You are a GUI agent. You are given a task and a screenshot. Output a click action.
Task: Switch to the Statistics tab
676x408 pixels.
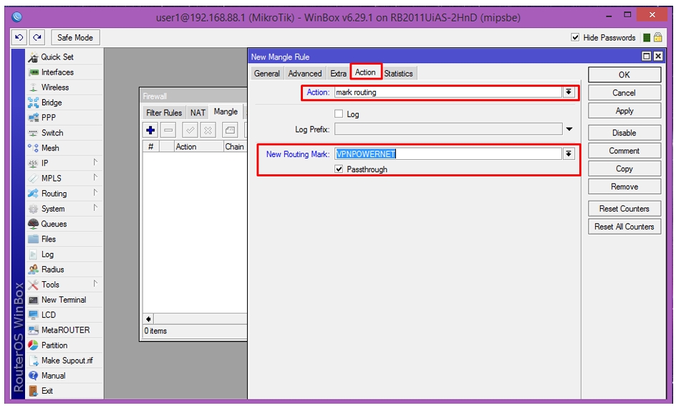[399, 73]
